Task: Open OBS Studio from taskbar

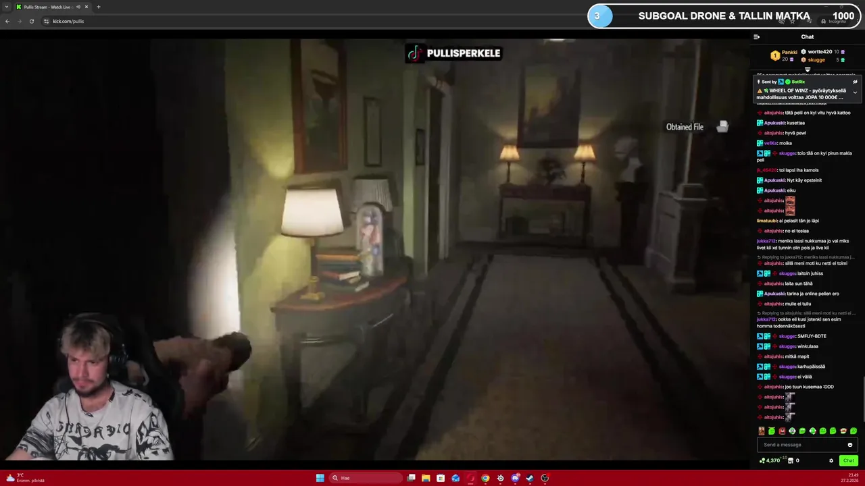Action: 545,478
